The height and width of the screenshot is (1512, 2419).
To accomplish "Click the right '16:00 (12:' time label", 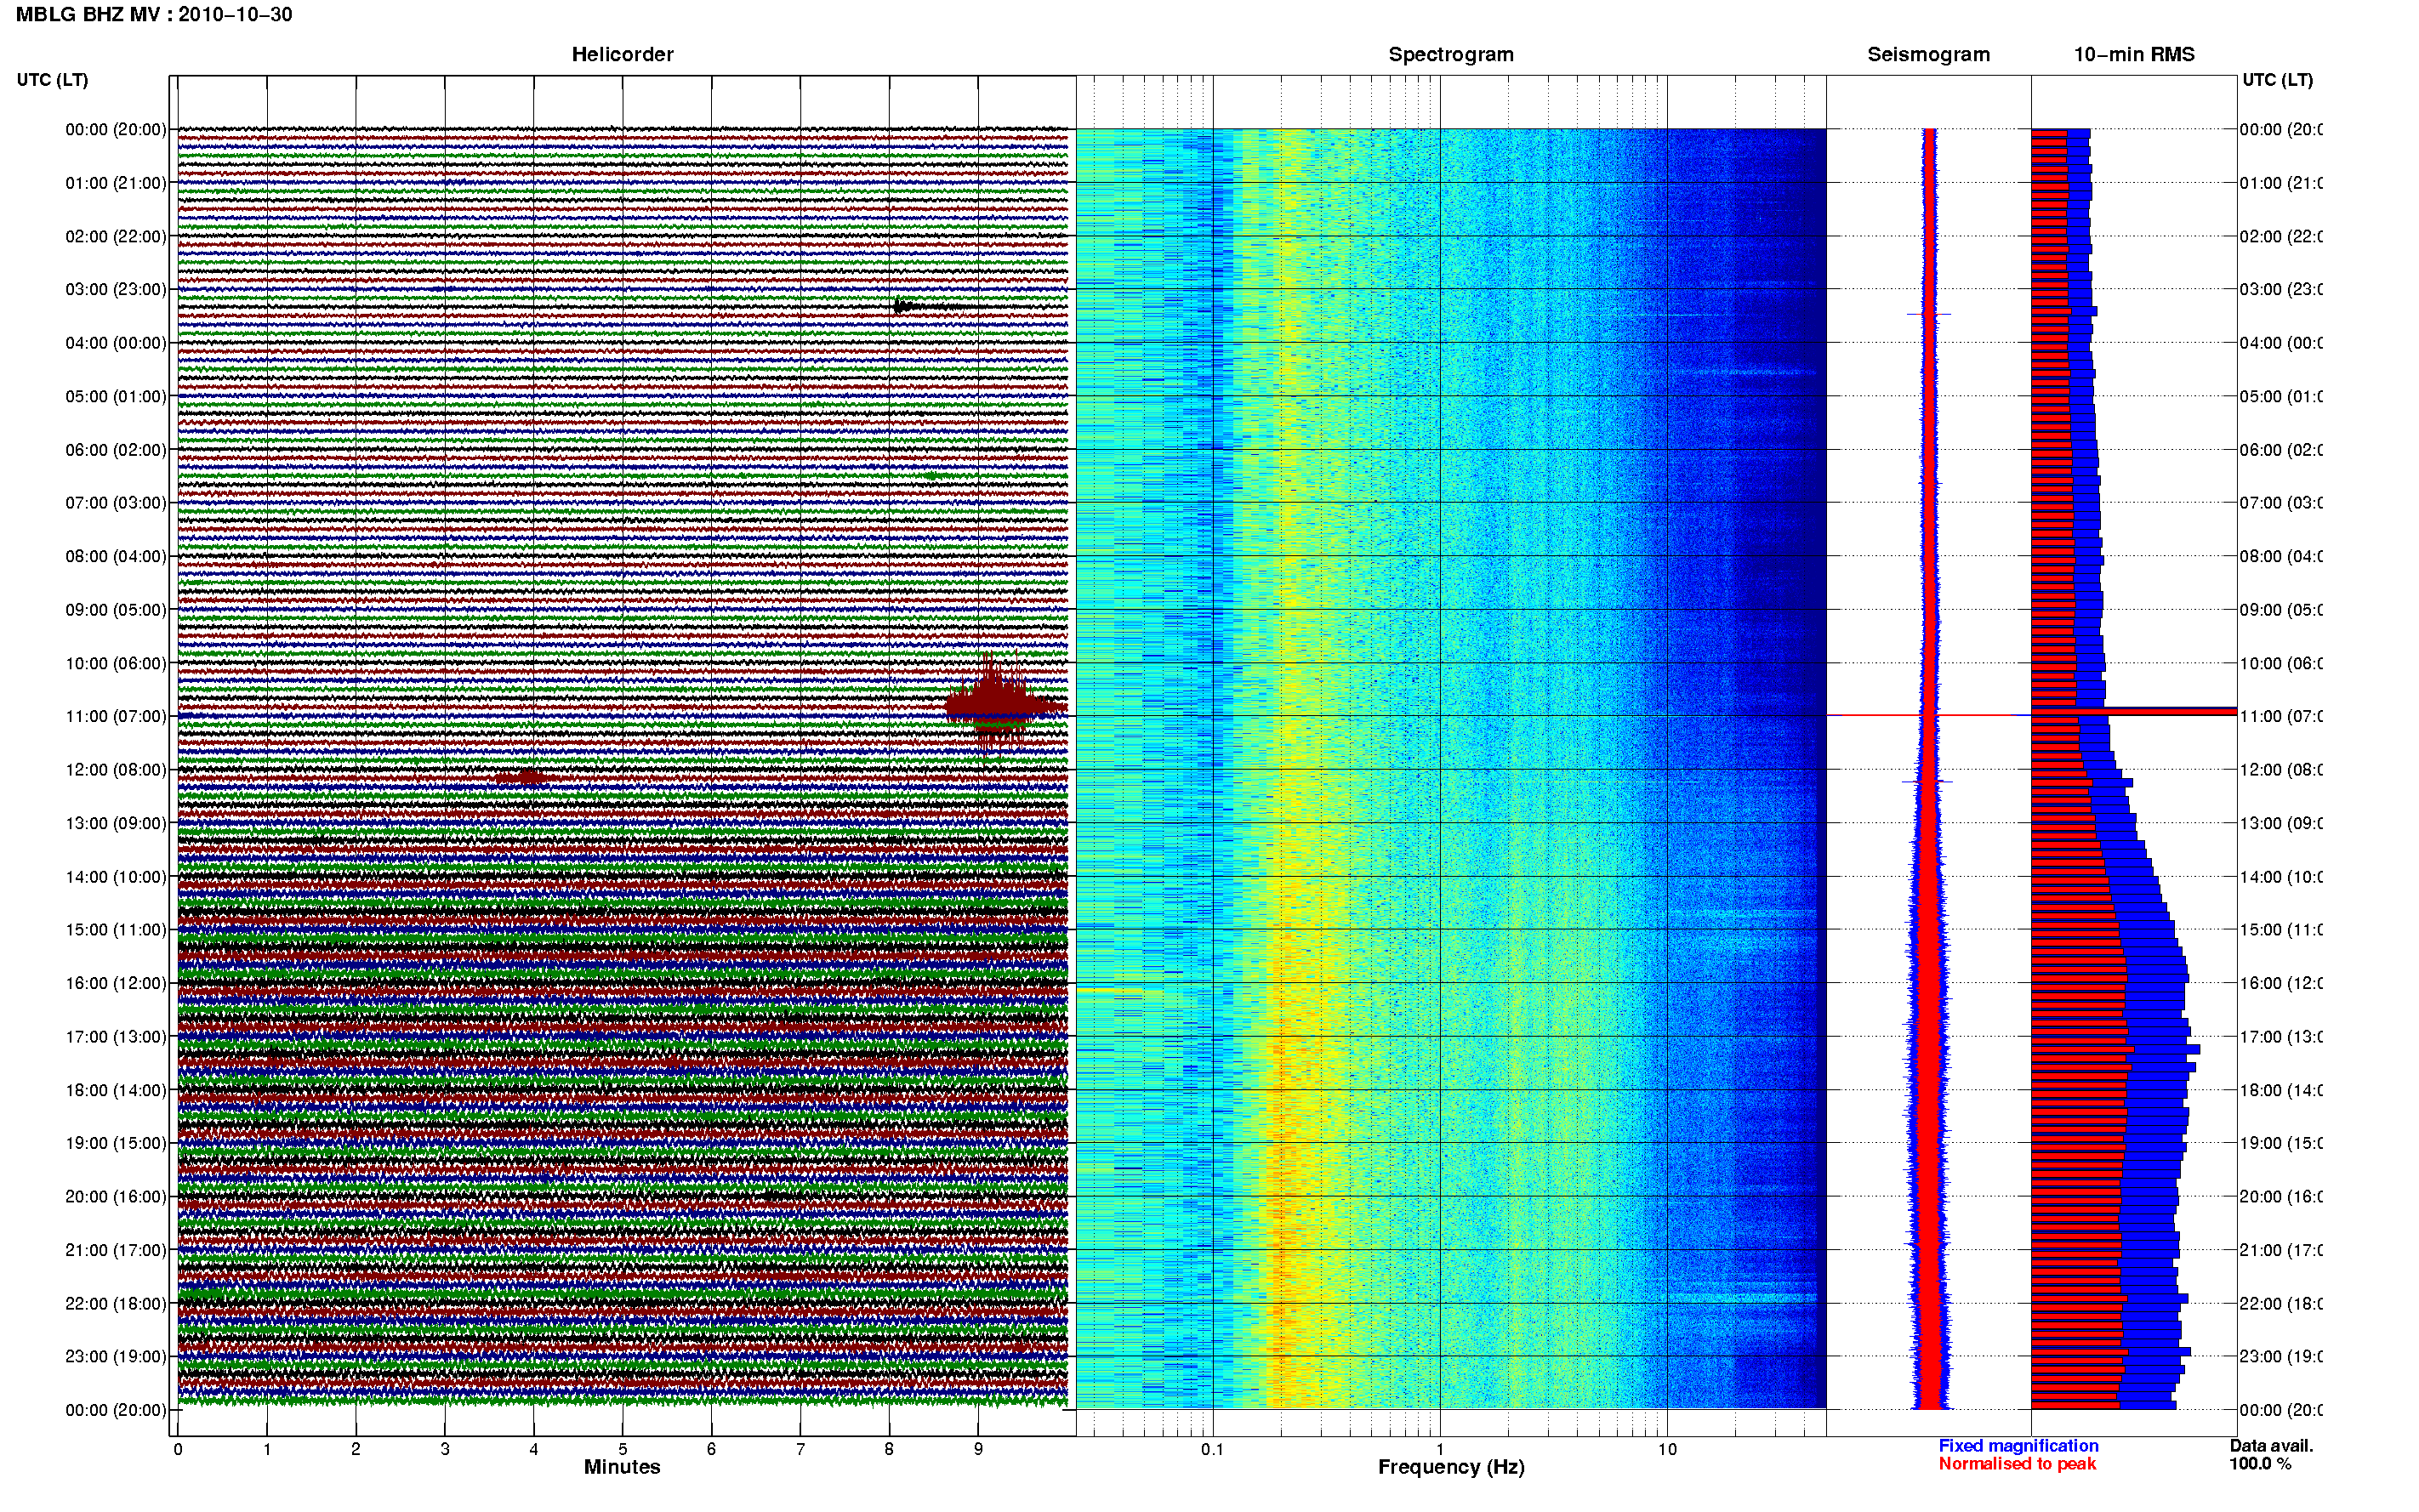I will (x=2281, y=983).
